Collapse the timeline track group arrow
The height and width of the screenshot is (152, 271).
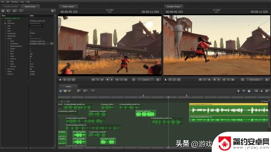[59, 101]
